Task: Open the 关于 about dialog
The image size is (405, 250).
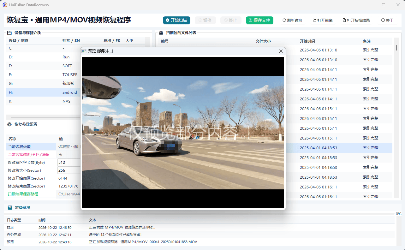Action: 387,20
